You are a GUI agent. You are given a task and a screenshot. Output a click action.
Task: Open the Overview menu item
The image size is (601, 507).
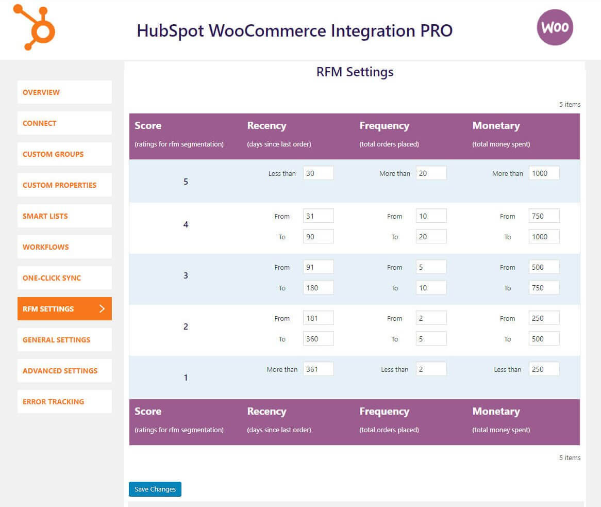pyautogui.click(x=64, y=92)
